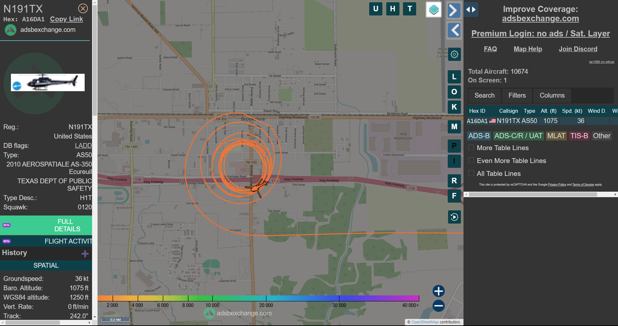Open tar1090 on github link
This screenshot has width=618, height=326.
[x=602, y=62]
